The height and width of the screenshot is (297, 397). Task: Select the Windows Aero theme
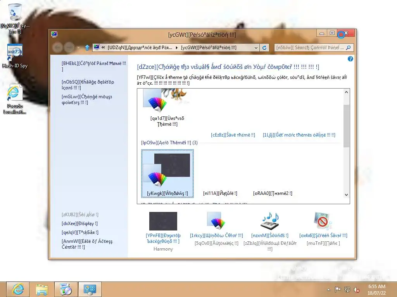(167, 174)
